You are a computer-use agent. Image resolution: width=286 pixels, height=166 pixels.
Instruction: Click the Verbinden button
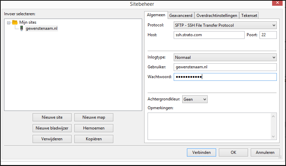201,152
